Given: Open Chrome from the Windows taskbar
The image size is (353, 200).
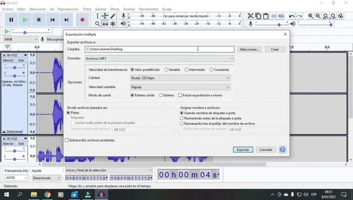Looking at the screenshot, I should (x=47, y=194).
